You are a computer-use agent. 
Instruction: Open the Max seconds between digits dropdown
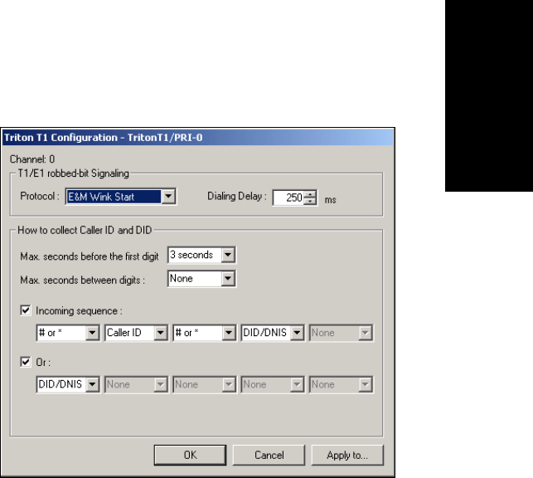point(201,279)
